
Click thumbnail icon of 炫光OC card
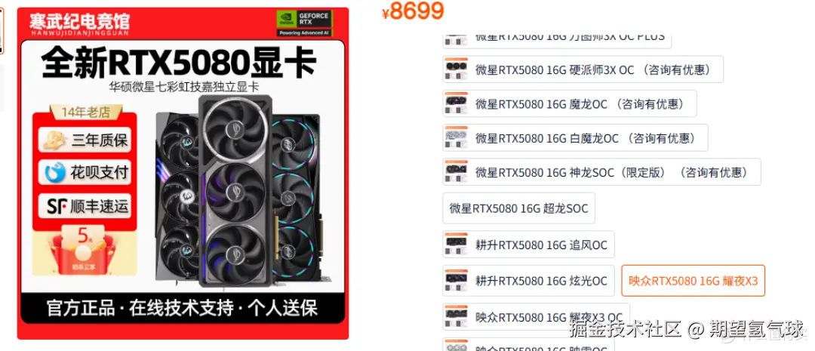456,281
